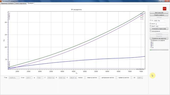Click the greyed Сохранить button

click(159, 34)
